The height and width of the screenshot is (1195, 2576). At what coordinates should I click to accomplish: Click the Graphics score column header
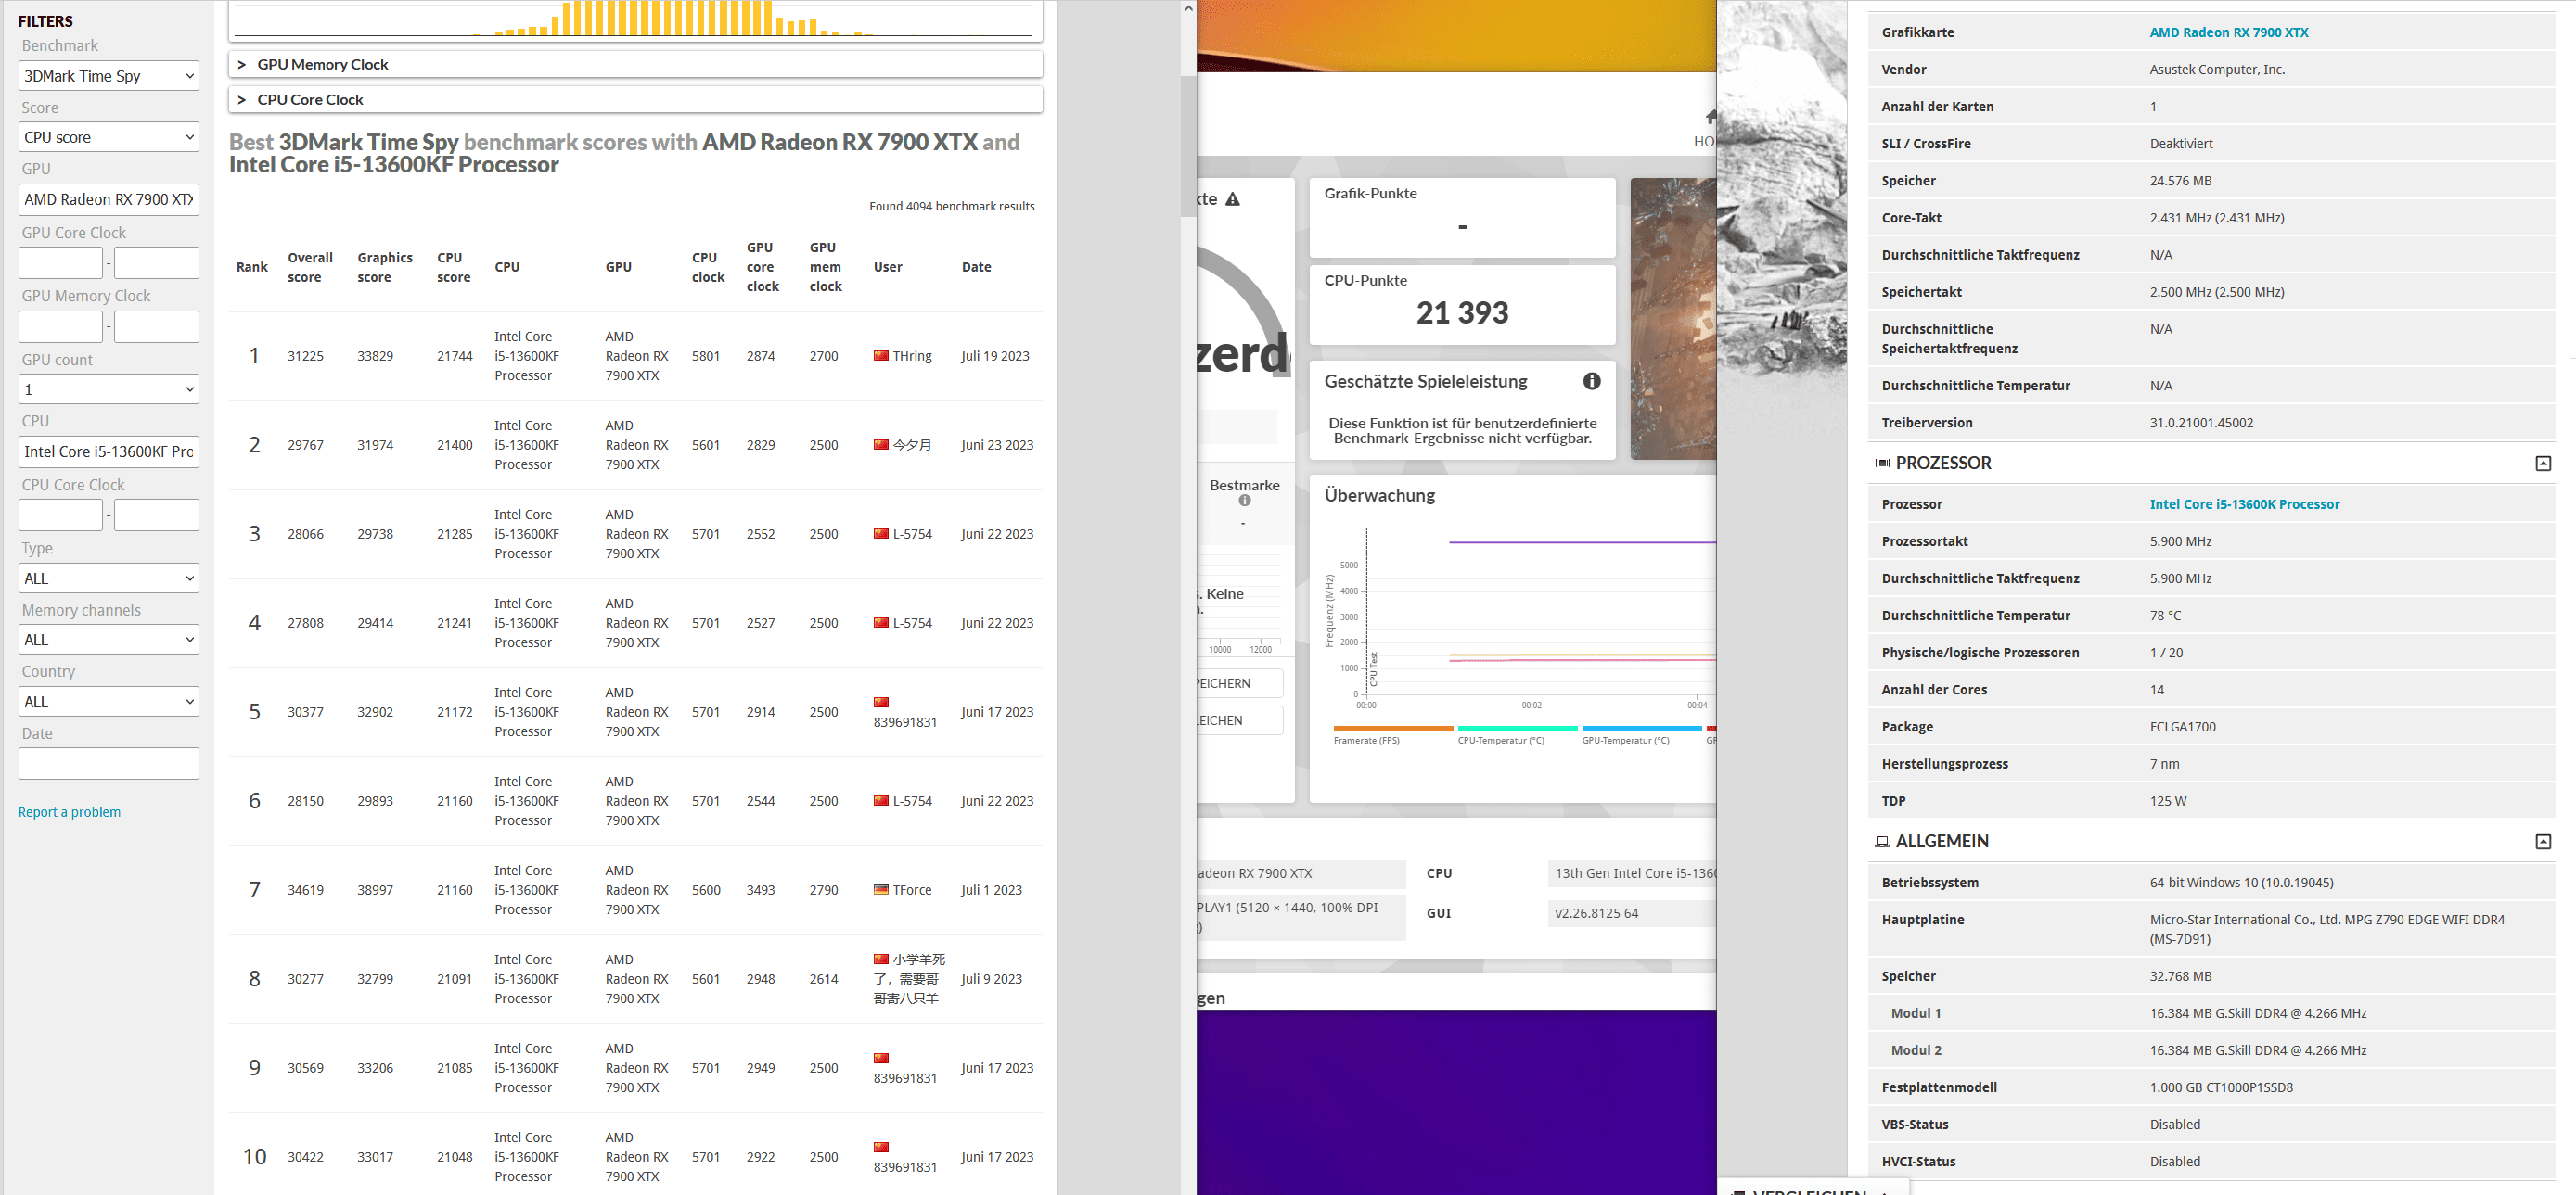[385, 267]
